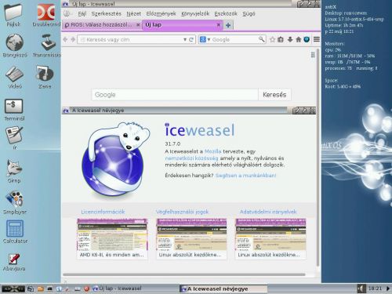Open the Súgó menu

[x=249, y=13]
